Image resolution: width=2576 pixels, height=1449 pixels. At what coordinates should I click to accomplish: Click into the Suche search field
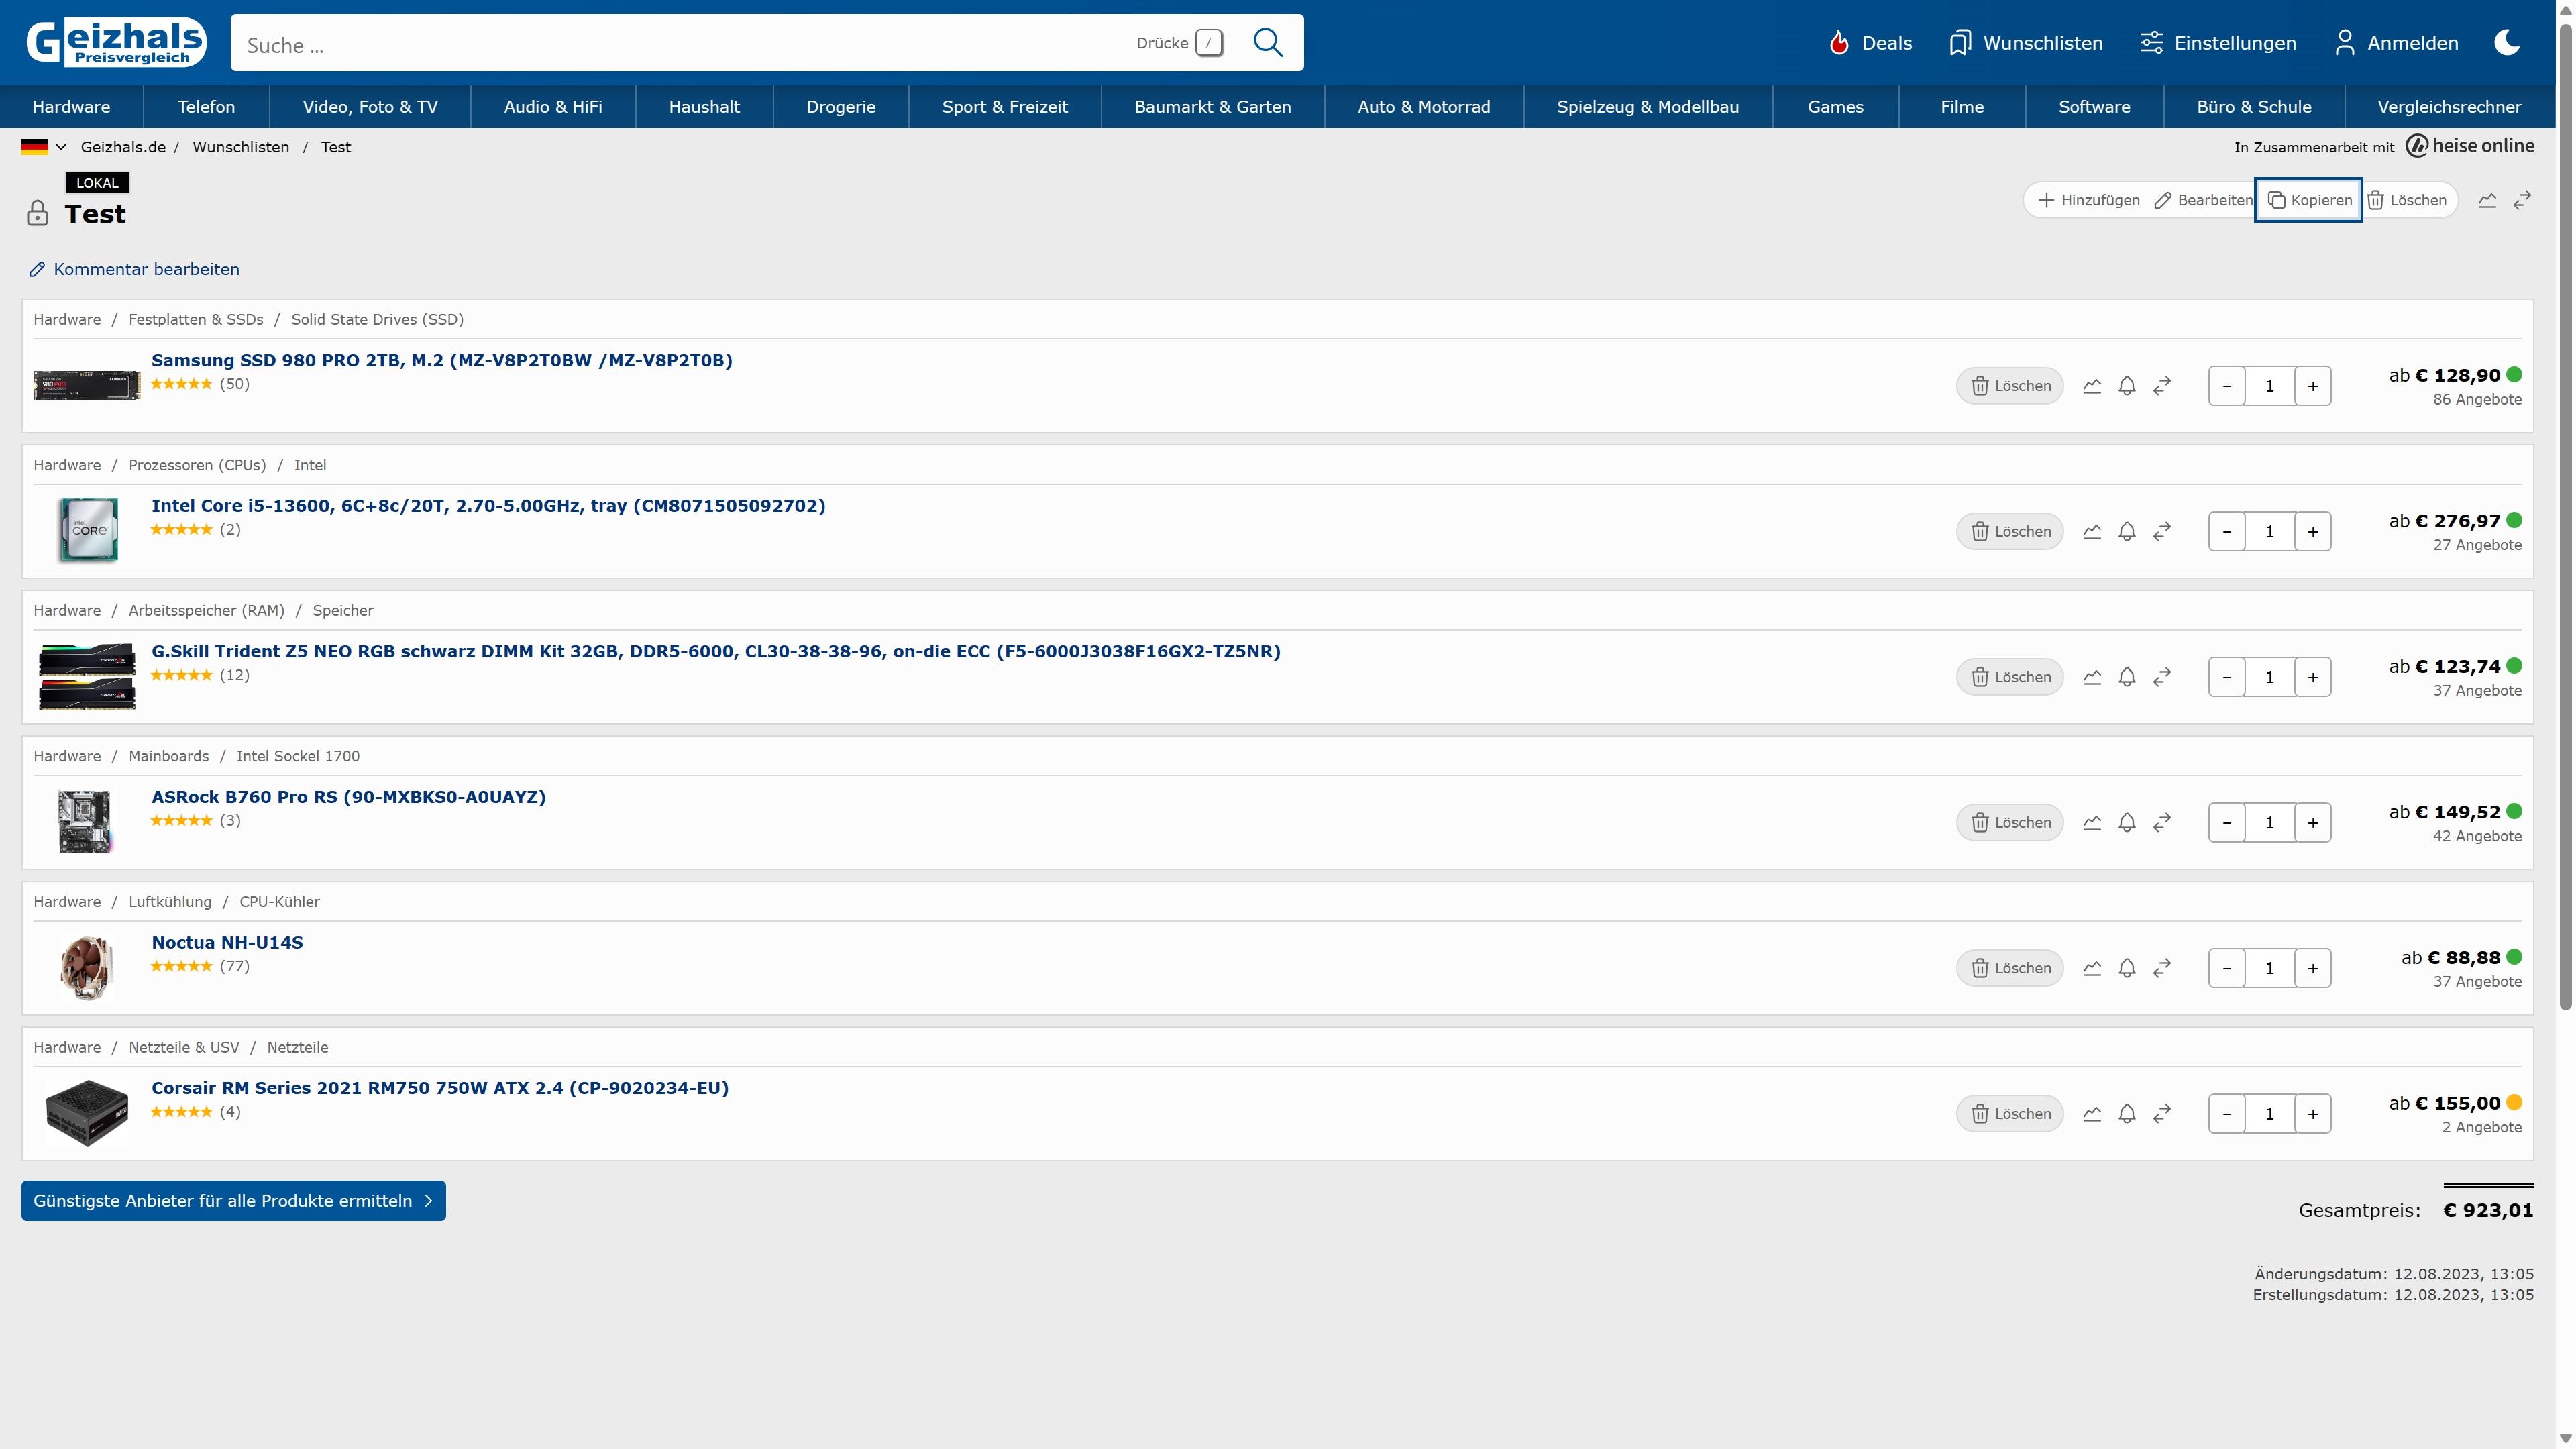click(x=680, y=44)
